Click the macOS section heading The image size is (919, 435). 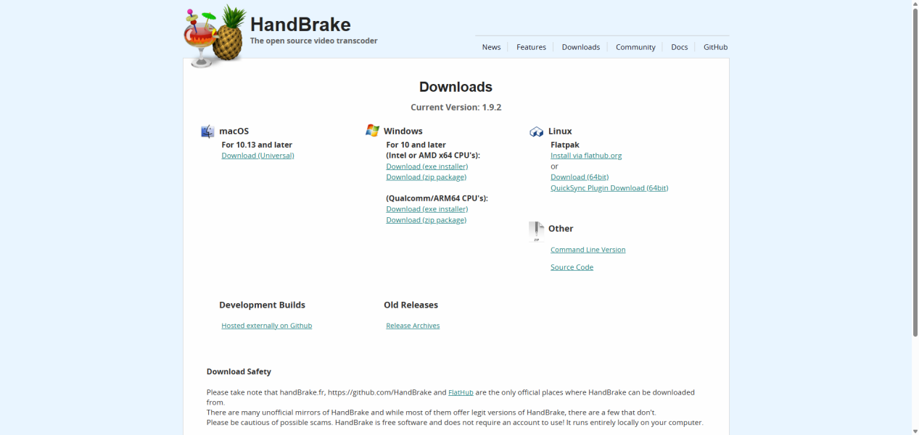click(234, 131)
